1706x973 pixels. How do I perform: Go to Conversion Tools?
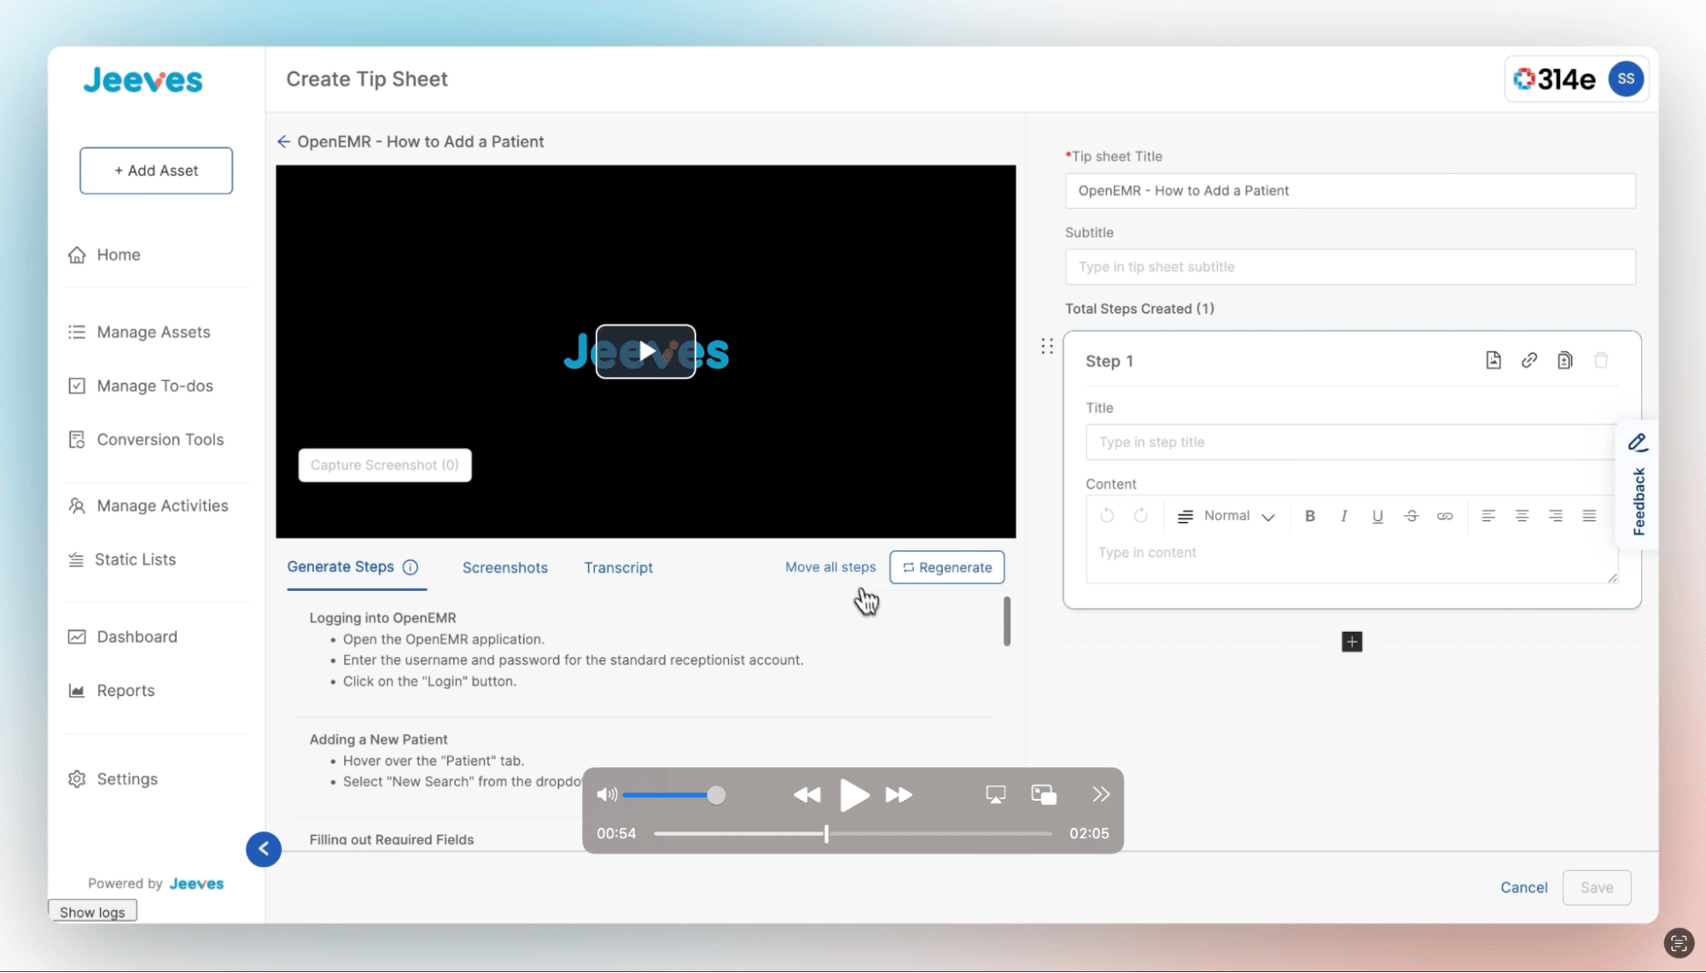click(146, 440)
